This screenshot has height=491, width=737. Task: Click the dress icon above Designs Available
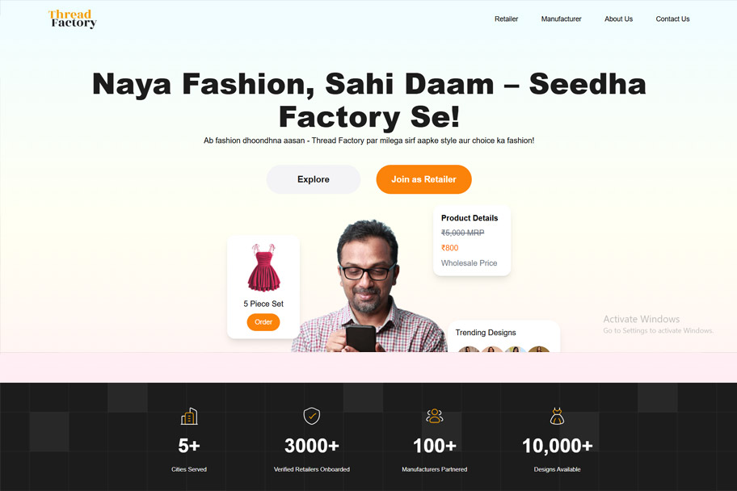(x=557, y=416)
